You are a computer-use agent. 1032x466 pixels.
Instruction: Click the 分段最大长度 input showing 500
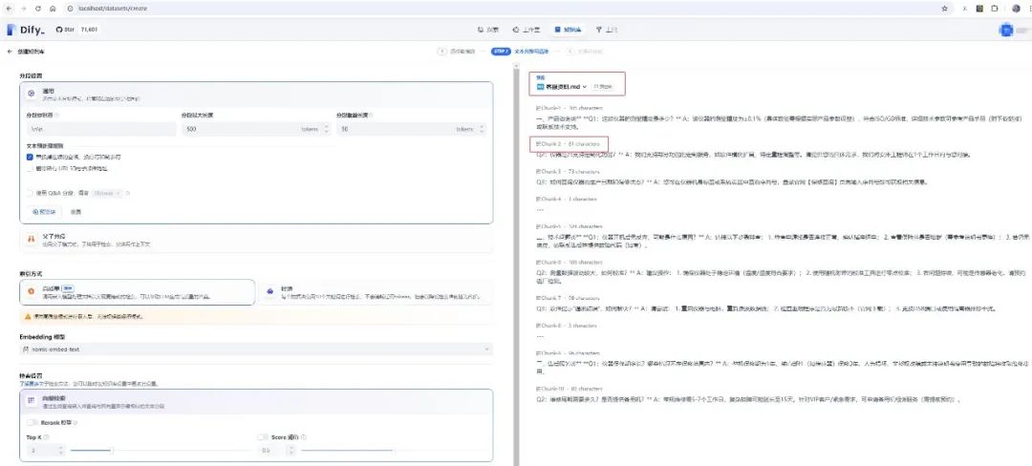pyautogui.click(x=255, y=129)
